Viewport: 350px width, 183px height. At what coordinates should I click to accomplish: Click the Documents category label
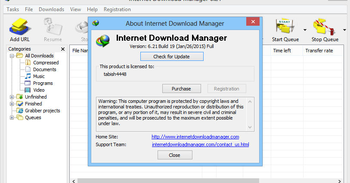point(45,69)
